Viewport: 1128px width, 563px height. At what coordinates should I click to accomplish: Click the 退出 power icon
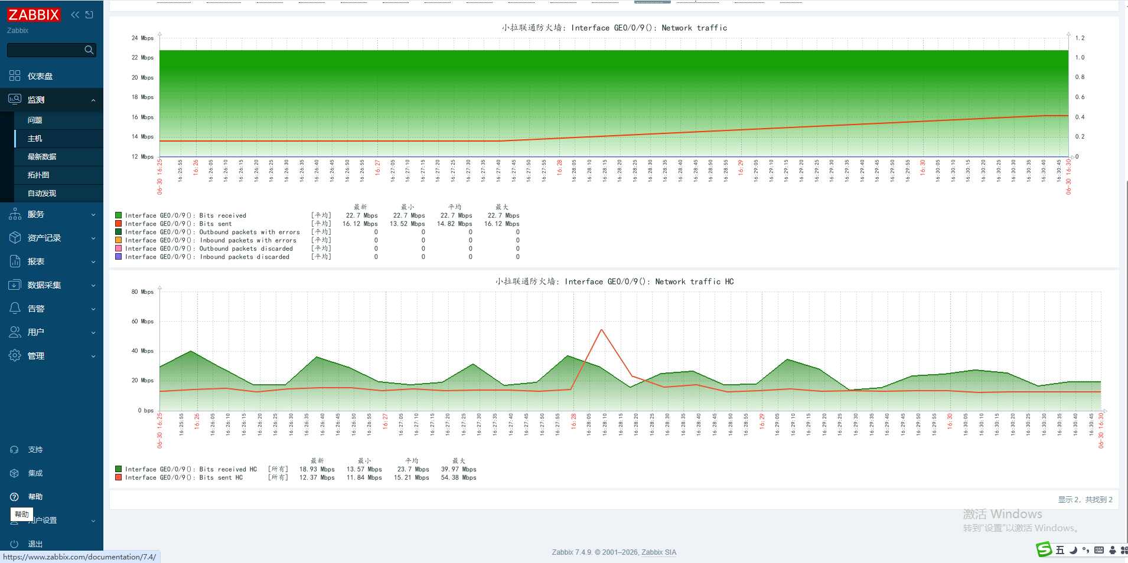click(15, 544)
